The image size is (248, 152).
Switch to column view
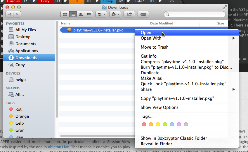(x=81, y=14)
